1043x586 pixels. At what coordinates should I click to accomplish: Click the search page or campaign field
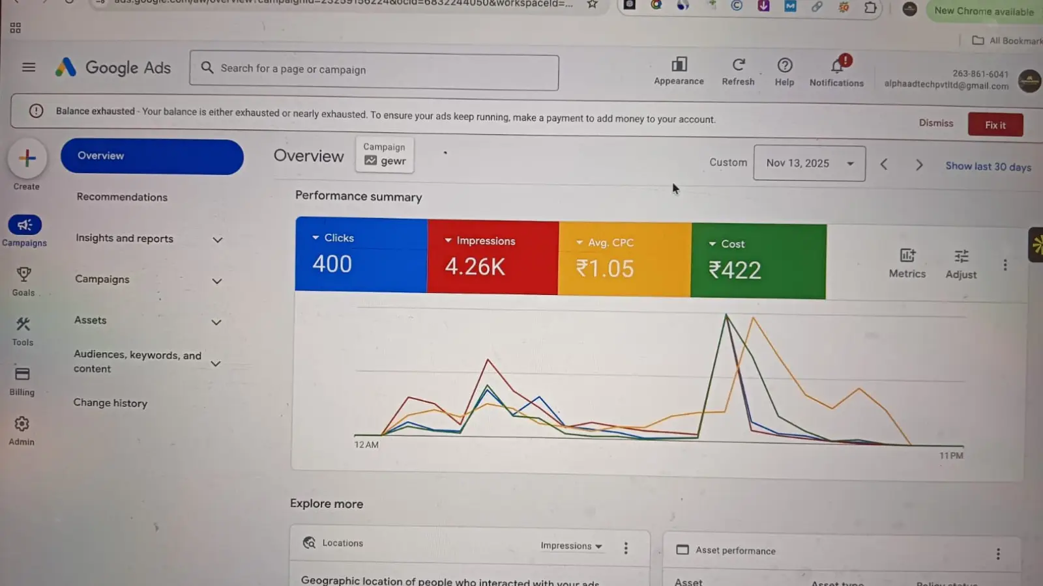click(x=374, y=70)
